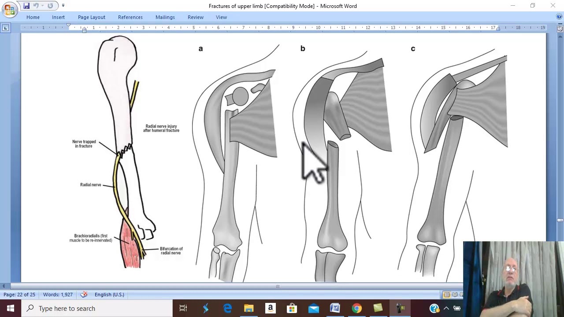Image resolution: width=564 pixels, height=317 pixels.
Task: Click the proofing errors icon
Action: coord(84,295)
